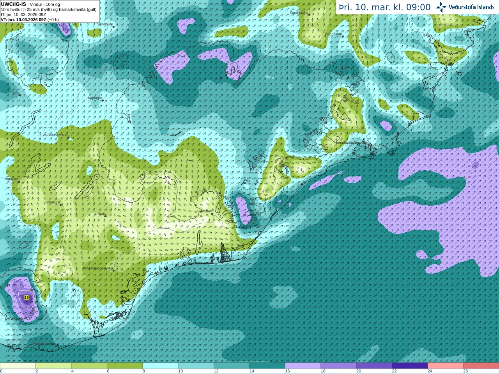The height and width of the screenshot is (374, 499).
Task: Click the 6–8 m/s legend color swatch
Action: click(x=125, y=366)
